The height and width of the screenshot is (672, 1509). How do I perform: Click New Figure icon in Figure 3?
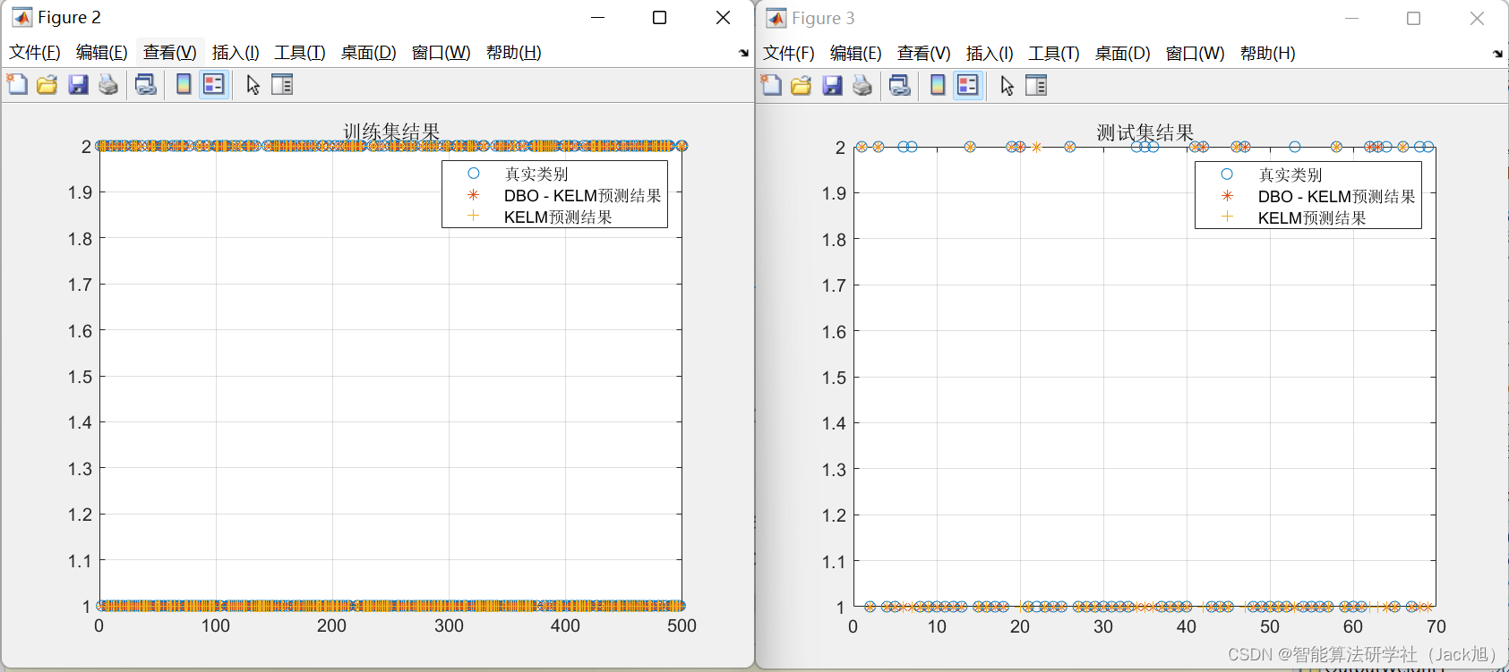point(771,85)
